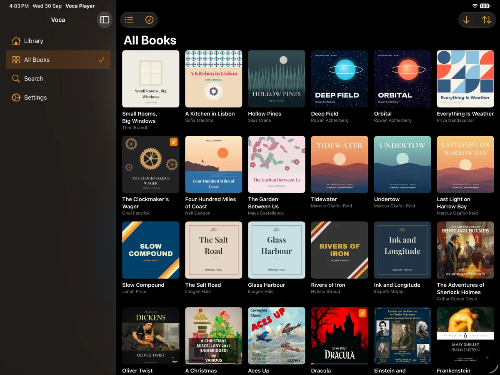Click author name Maya Castellanos
The width and height of the screenshot is (500, 375).
tap(266, 213)
